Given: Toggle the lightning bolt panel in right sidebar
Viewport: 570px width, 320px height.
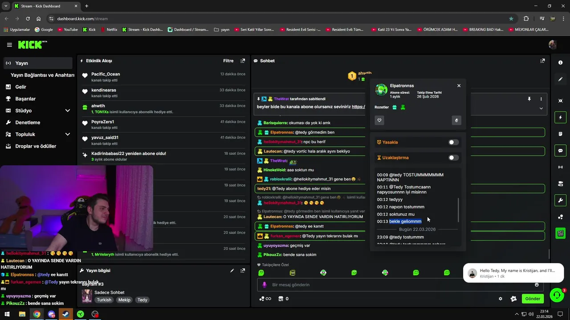Looking at the screenshot, I should 560,117.
